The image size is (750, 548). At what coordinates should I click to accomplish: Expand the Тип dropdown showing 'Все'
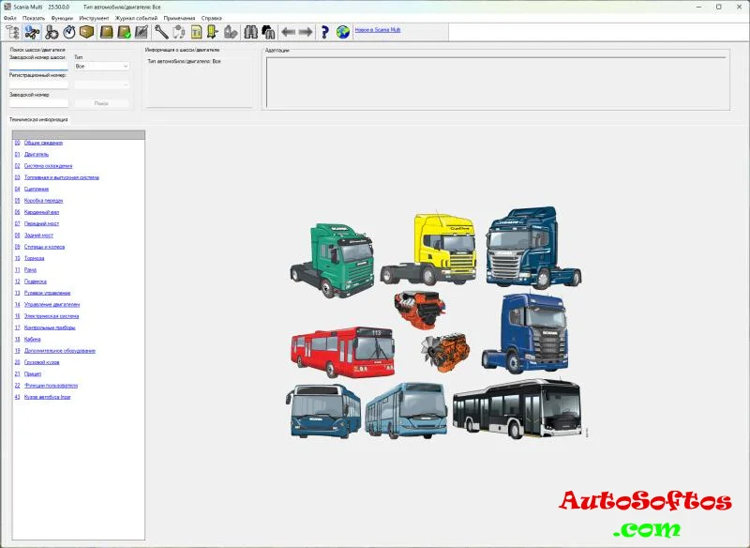tap(102, 66)
